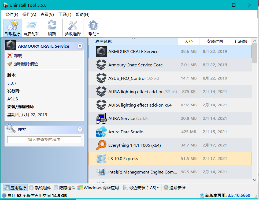Viewport: 259px width, 200px height.
Task: Switch to Windows 商店应用 tab
Action: point(98,188)
